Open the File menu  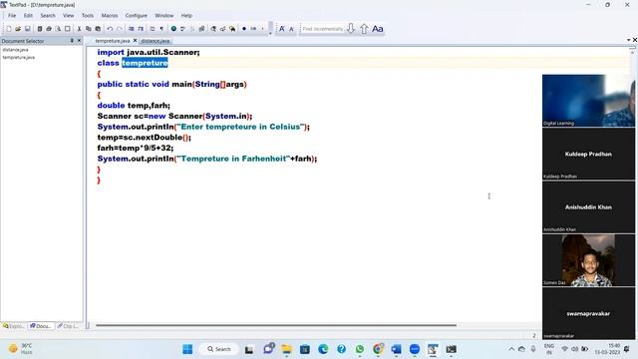pyautogui.click(x=12, y=16)
